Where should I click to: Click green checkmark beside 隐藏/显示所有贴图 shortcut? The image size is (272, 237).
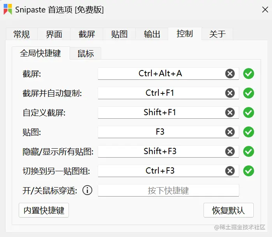click(249, 151)
